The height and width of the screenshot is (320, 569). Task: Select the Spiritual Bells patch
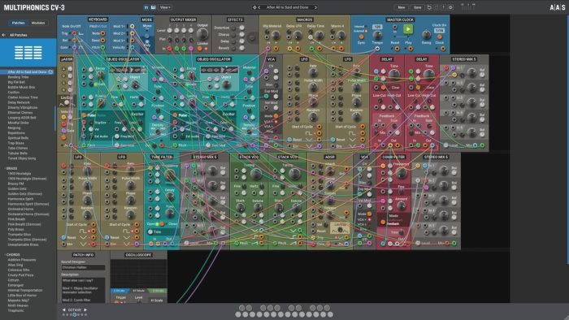pos(18,138)
